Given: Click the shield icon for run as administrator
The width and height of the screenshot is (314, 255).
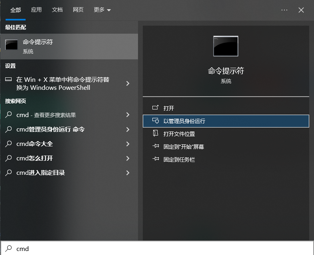Looking at the screenshot, I should click(x=156, y=121).
